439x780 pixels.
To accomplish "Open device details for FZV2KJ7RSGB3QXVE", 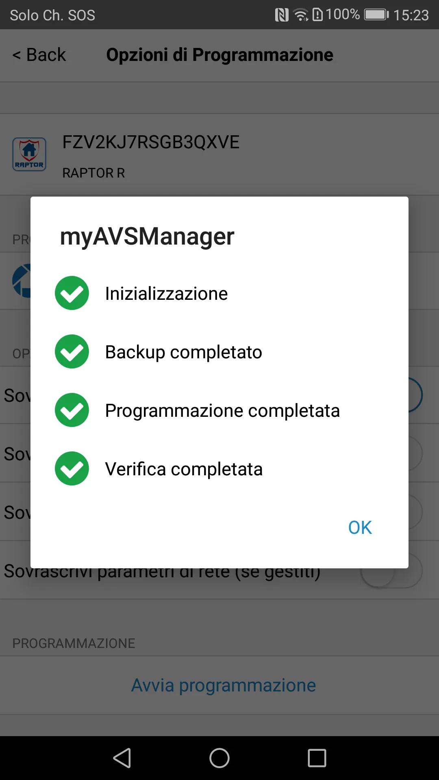I will click(151, 142).
